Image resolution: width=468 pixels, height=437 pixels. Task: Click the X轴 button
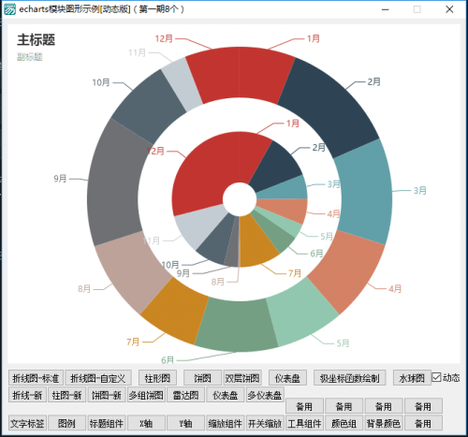coord(146,423)
